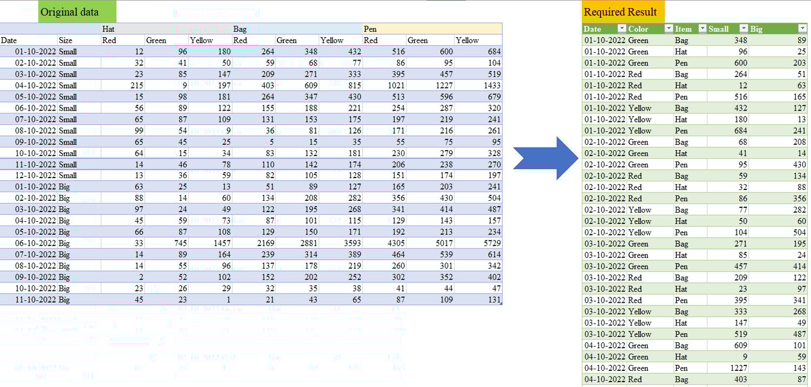
Task: Select value 414 in the Required Result Big column
Action: (x=778, y=266)
